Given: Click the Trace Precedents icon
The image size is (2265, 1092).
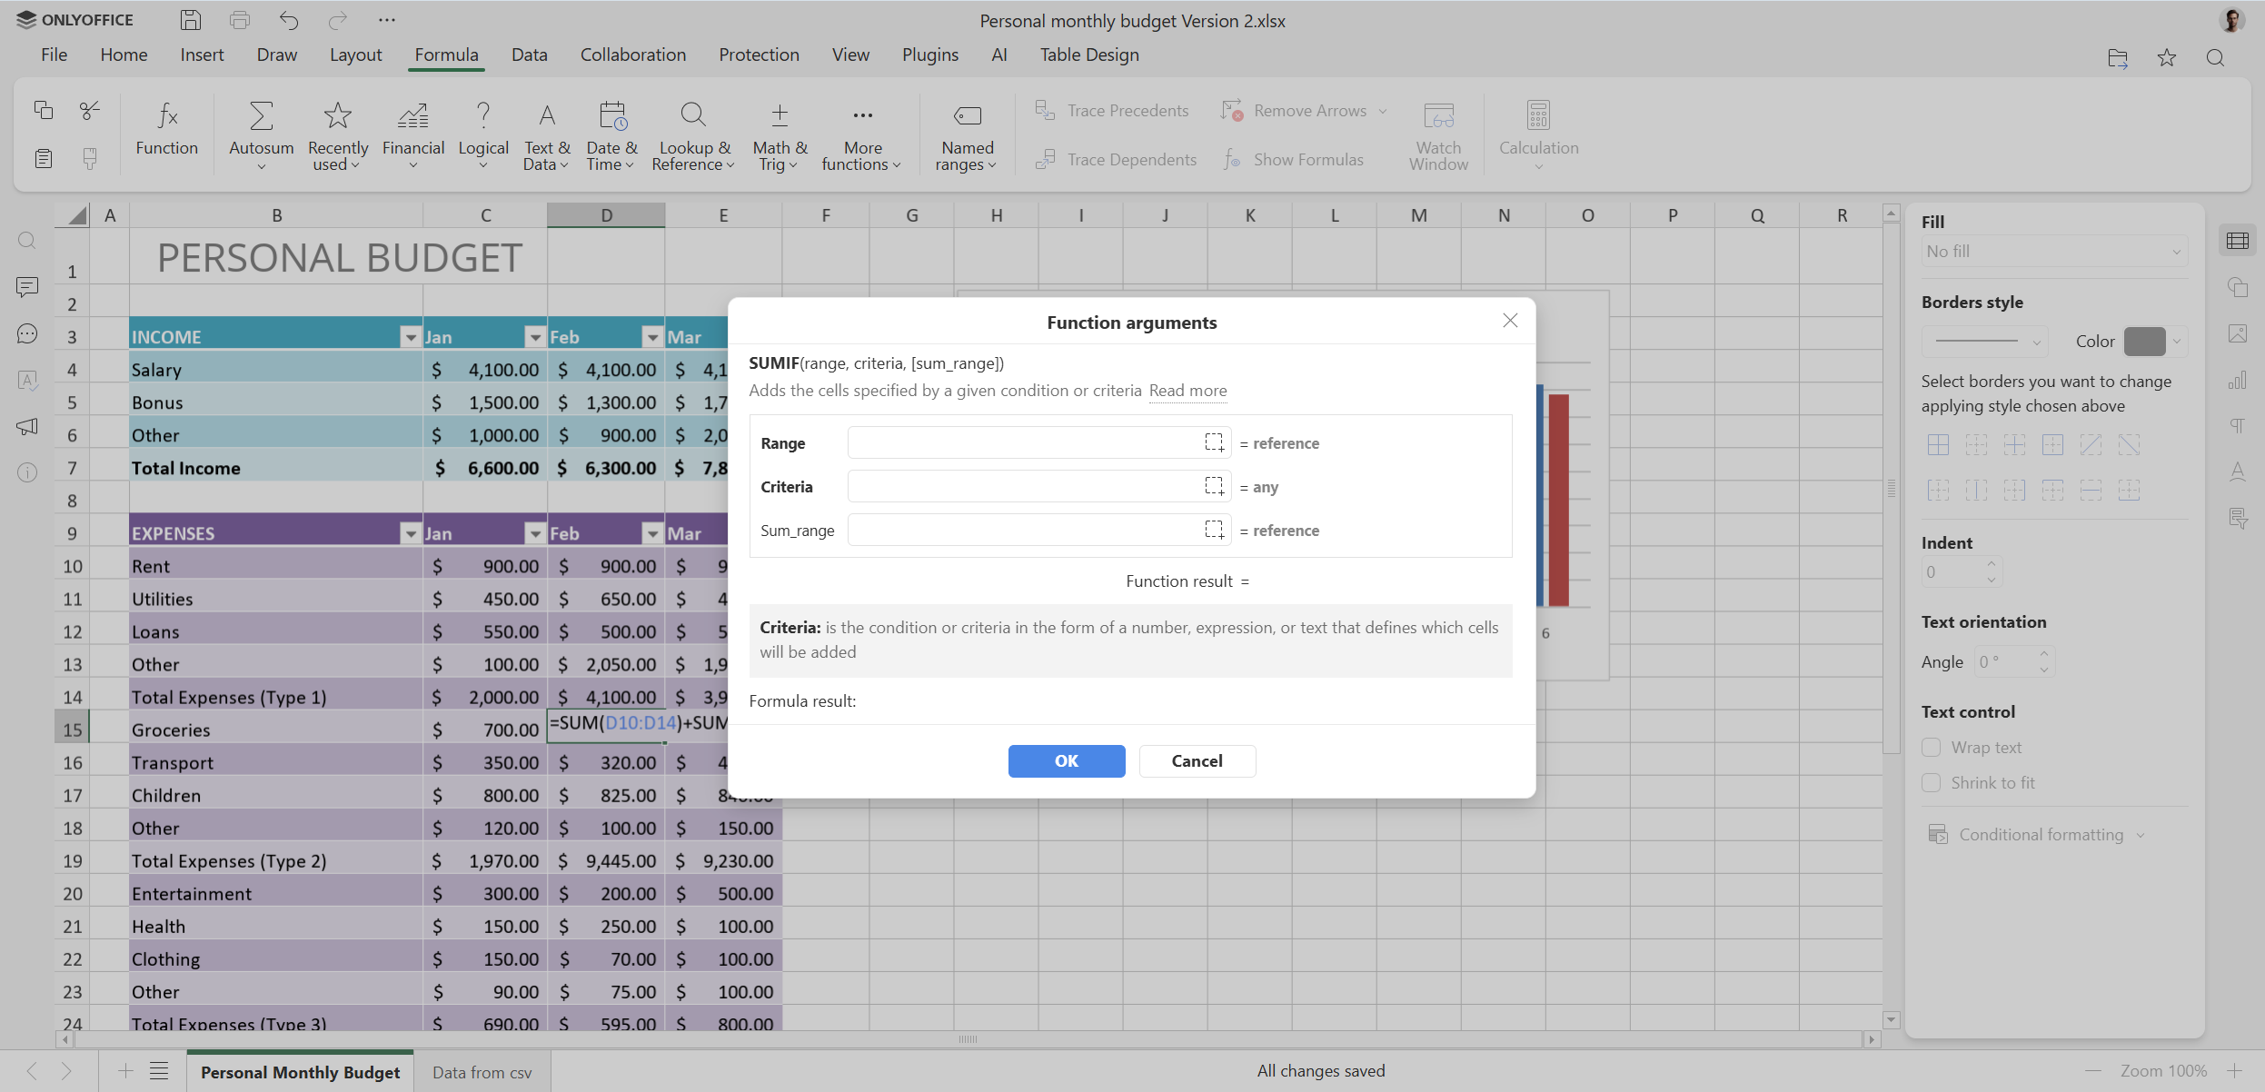Looking at the screenshot, I should click(1046, 111).
